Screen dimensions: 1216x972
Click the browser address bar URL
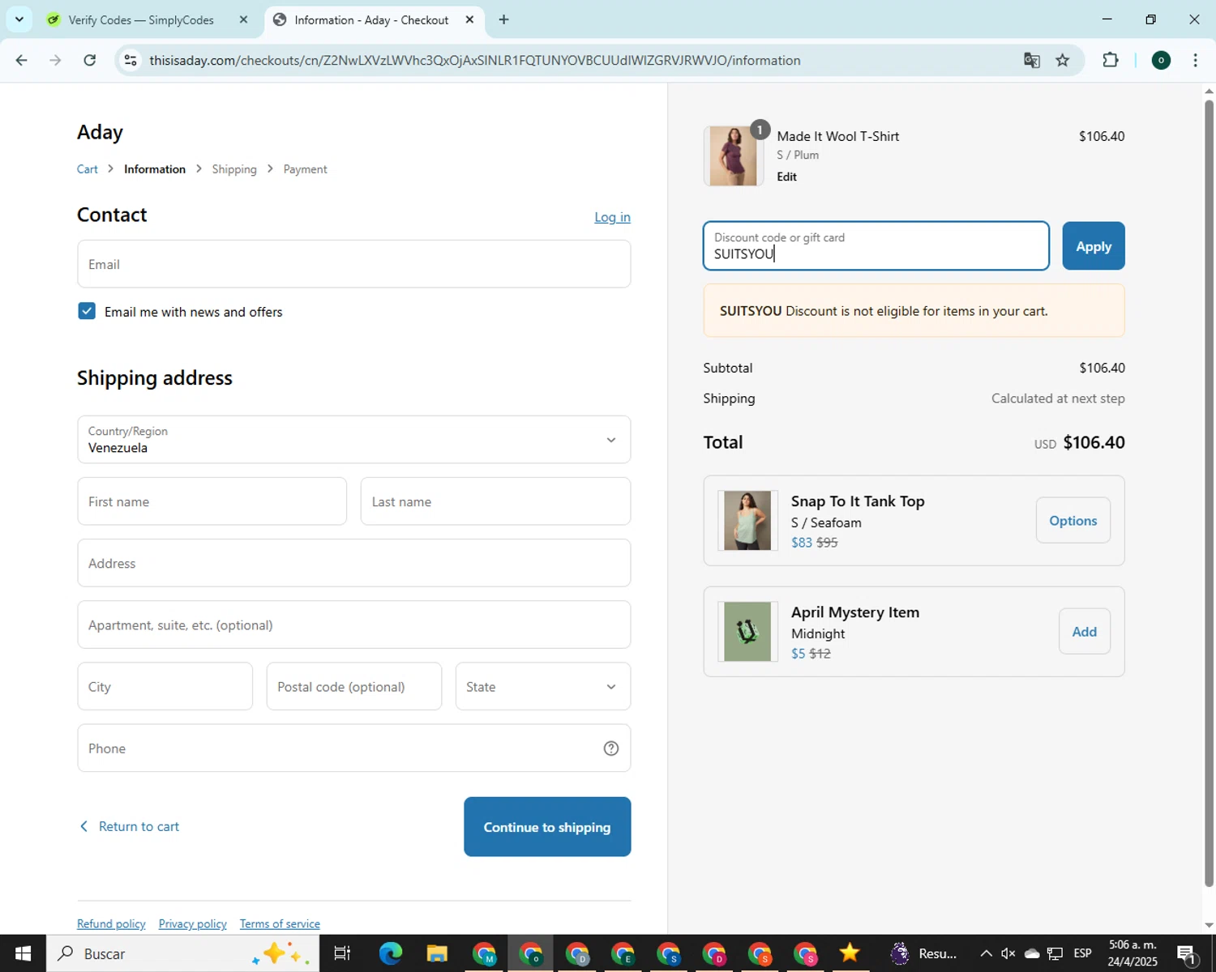(x=475, y=61)
